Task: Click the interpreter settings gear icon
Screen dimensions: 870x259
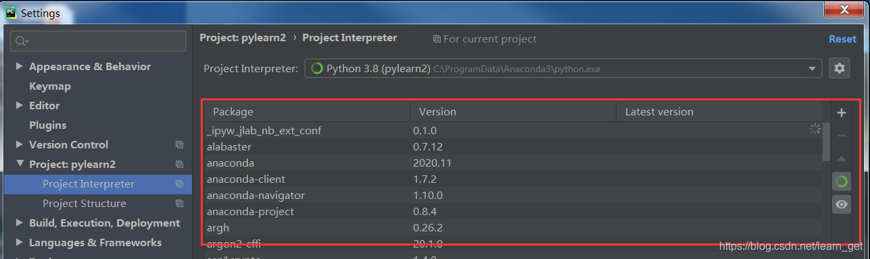Action: pyautogui.click(x=840, y=68)
